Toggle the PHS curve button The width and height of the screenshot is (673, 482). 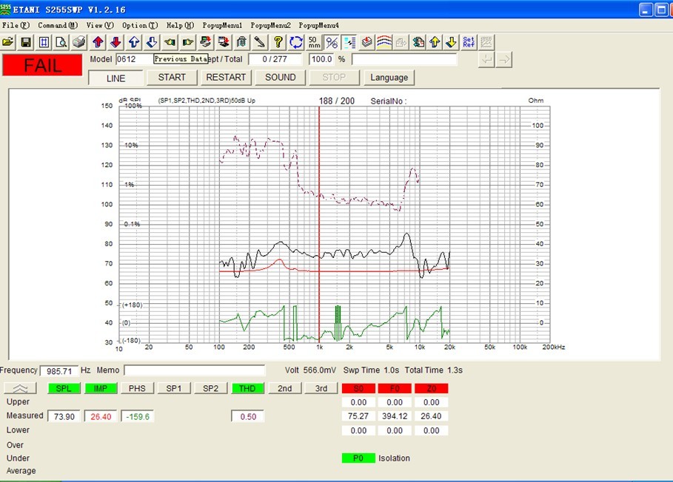point(137,388)
